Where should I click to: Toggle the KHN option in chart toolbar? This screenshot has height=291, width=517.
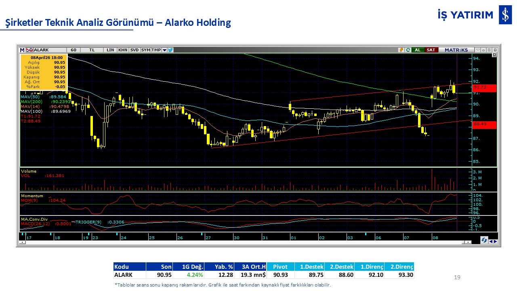point(123,50)
